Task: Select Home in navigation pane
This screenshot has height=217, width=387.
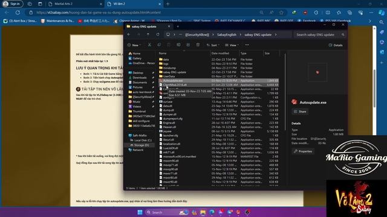Action: [x=136, y=54]
